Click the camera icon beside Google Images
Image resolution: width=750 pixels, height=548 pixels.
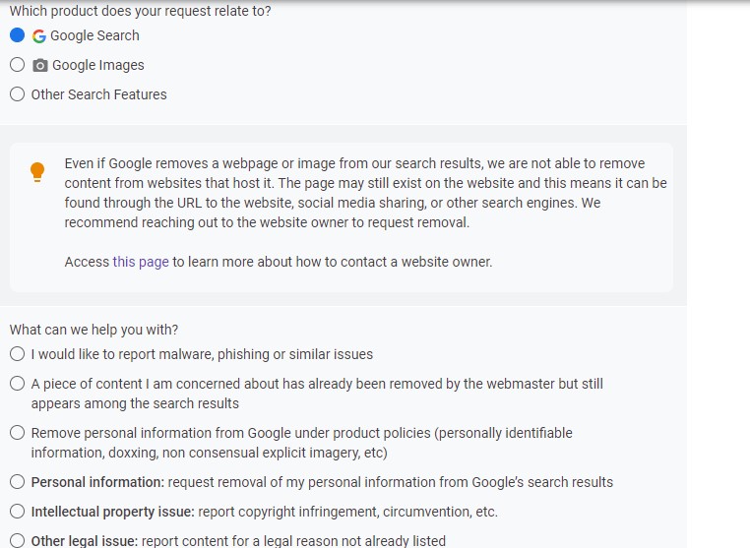[x=40, y=66]
